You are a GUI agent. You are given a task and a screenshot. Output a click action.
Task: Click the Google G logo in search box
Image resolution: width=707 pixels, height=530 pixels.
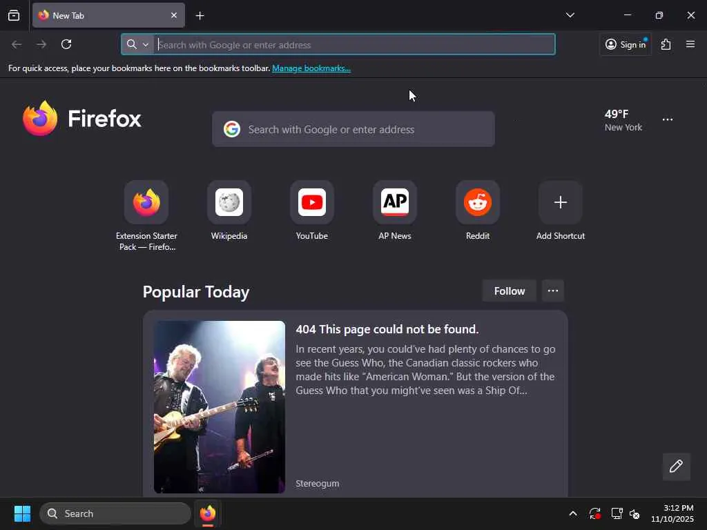(x=232, y=129)
